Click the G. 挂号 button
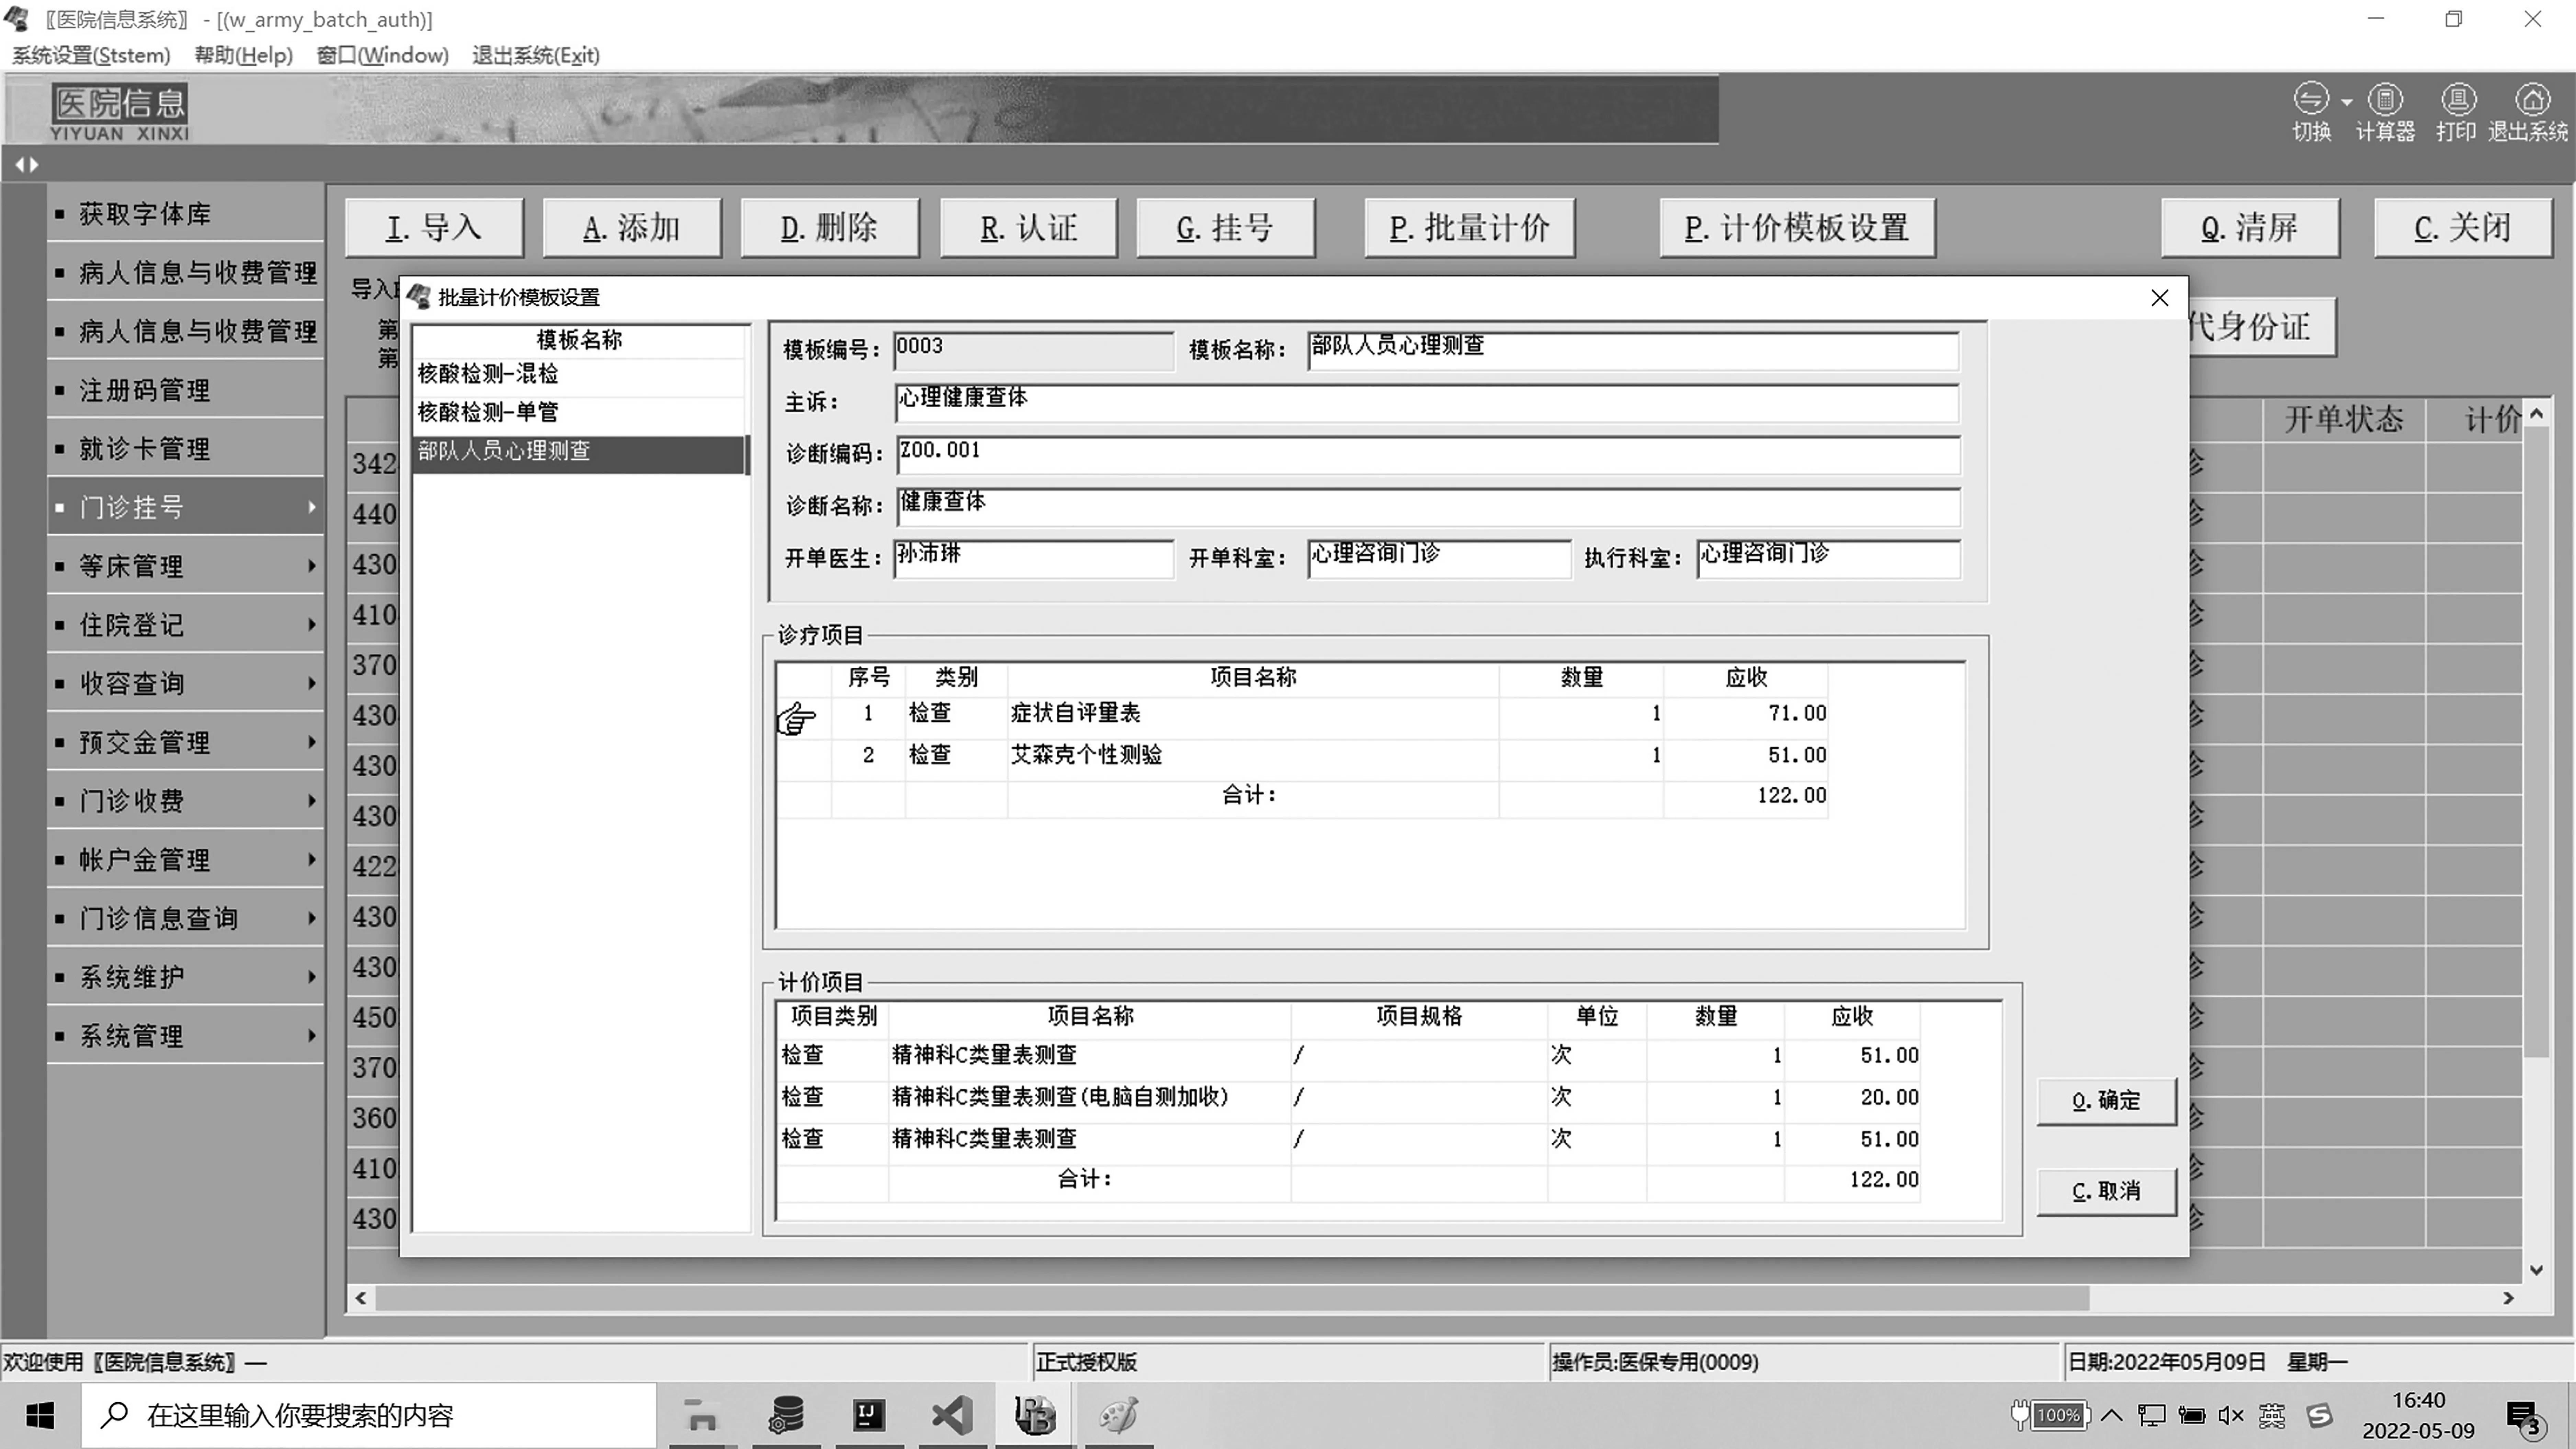 click(1226, 228)
